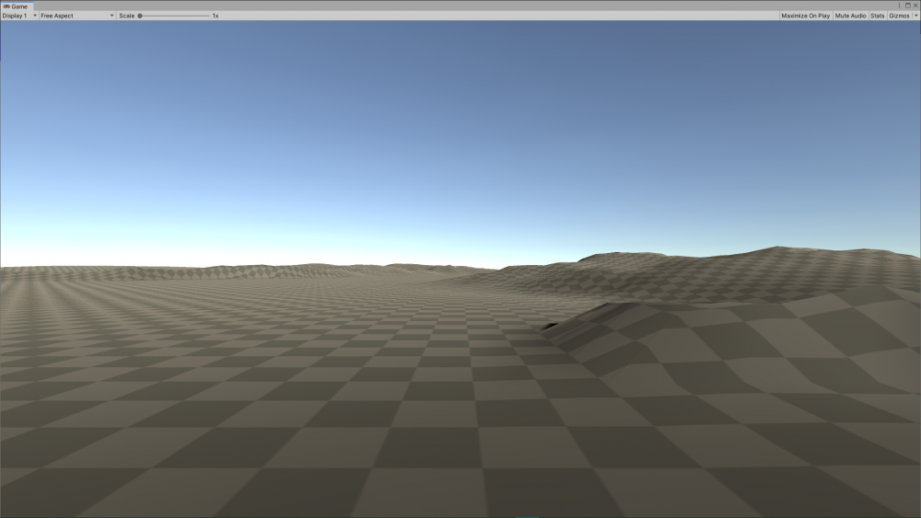Screen dimensions: 921x518
Task: Toggle the Gizmos button
Action: (x=899, y=16)
